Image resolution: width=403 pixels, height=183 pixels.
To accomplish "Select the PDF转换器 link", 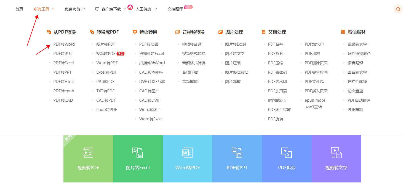I will coord(149,44).
